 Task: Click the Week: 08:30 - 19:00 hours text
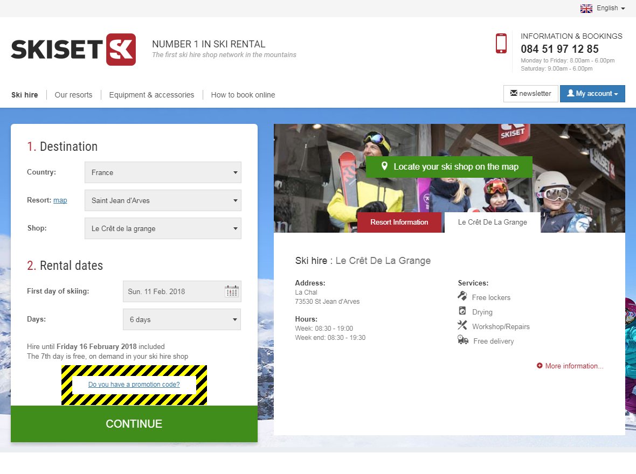324,329
